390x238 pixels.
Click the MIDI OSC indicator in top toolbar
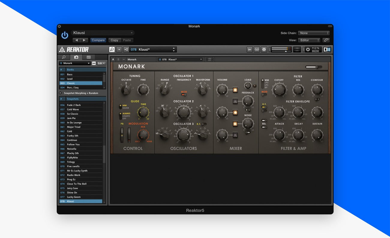tap(297, 50)
